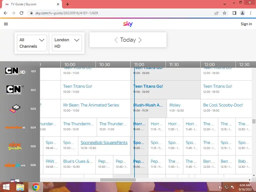Bookmark this page with the star icon
Image resolution: width=256 pixels, height=192 pixels.
(224, 13)
